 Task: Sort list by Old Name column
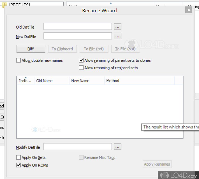point(52,81)
